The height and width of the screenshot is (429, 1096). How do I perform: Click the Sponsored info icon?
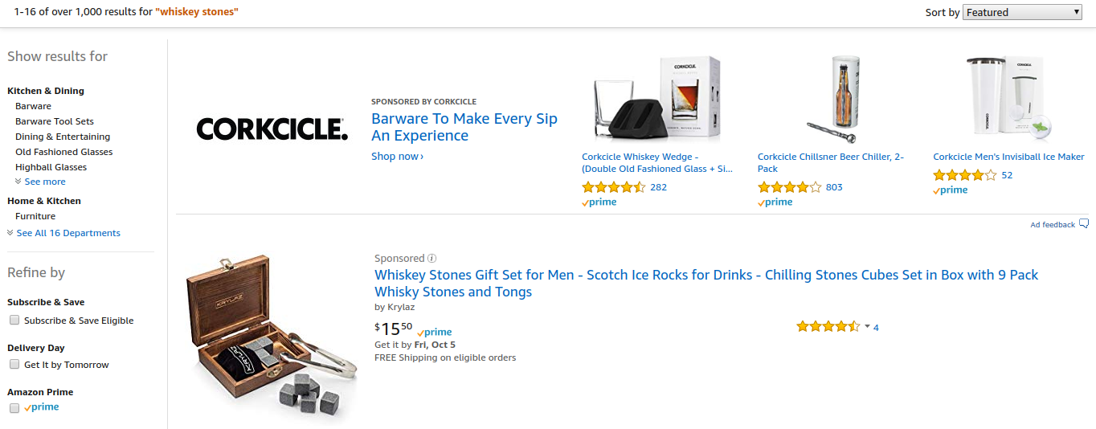click(x=432, y=259)
